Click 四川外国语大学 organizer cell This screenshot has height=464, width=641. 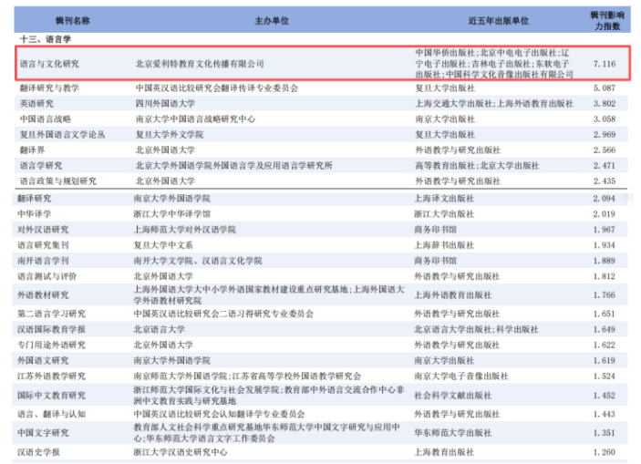165,103
